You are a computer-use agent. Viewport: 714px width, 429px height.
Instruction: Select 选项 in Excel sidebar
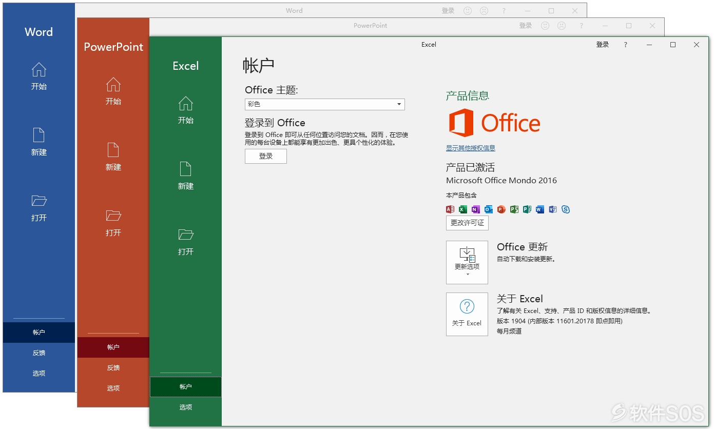point(186,407)
